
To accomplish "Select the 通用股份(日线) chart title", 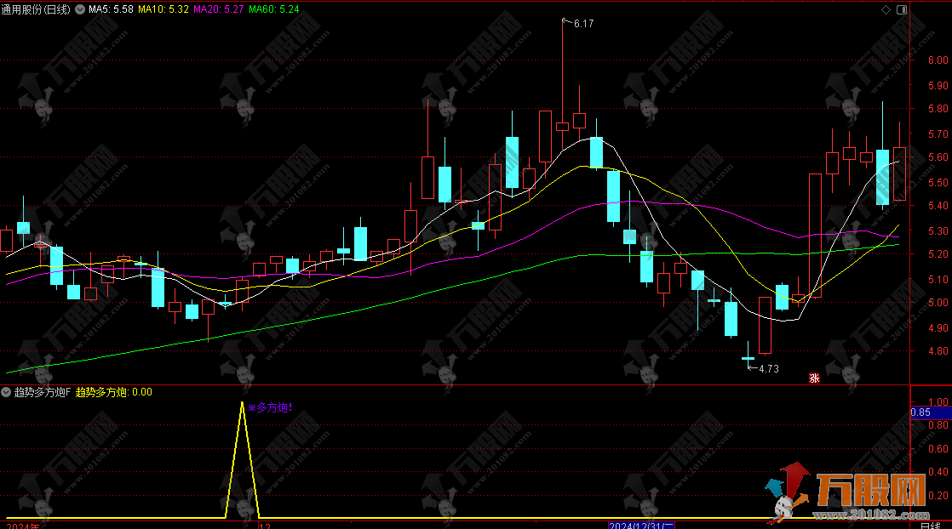I will pos(36,9).
